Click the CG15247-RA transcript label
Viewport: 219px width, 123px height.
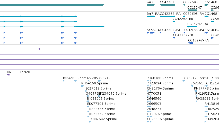click(x=198, y=24)
